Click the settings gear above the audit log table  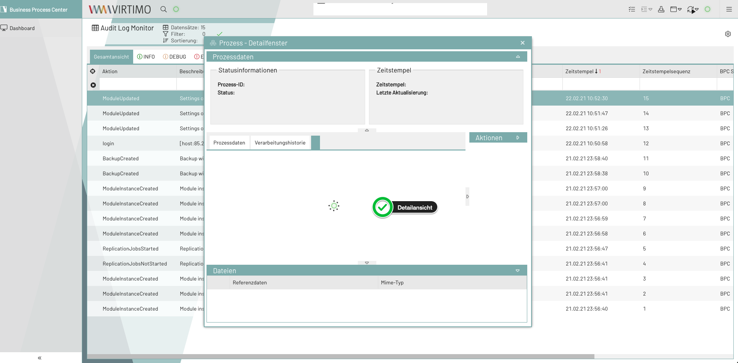point(728,34)
